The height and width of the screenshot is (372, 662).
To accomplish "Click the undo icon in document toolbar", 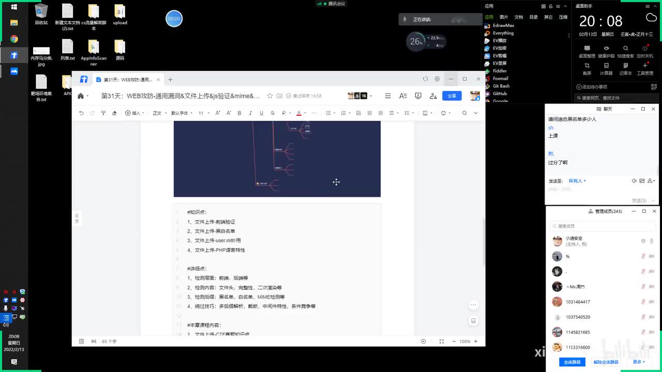I will point(81,113).
